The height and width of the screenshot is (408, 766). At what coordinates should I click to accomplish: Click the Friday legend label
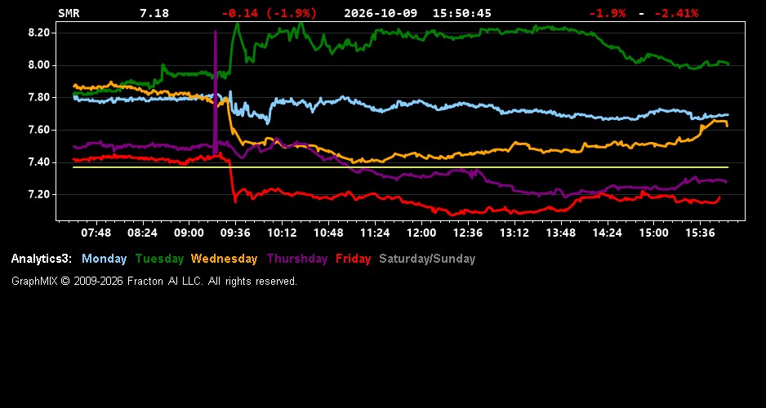pos(354,259)
